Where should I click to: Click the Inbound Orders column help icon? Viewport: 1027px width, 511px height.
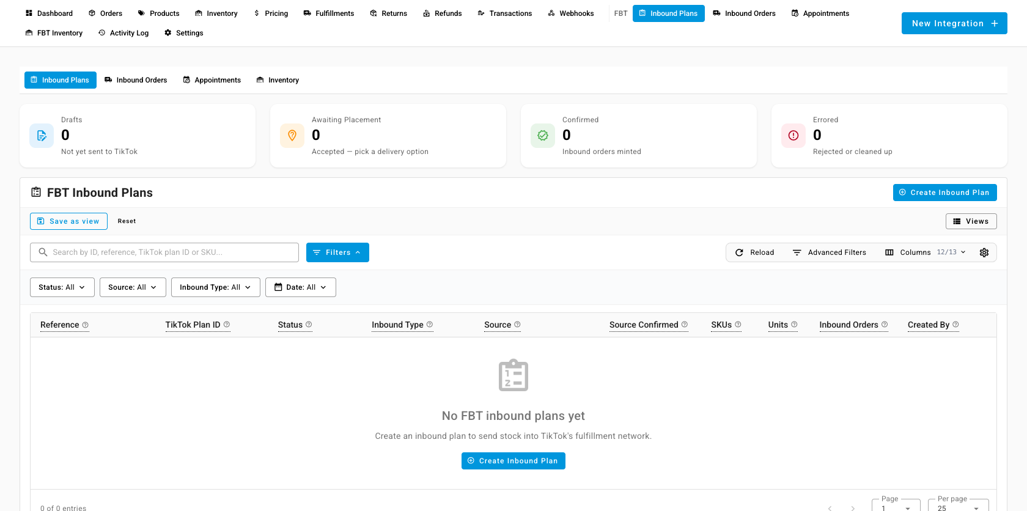885,325
